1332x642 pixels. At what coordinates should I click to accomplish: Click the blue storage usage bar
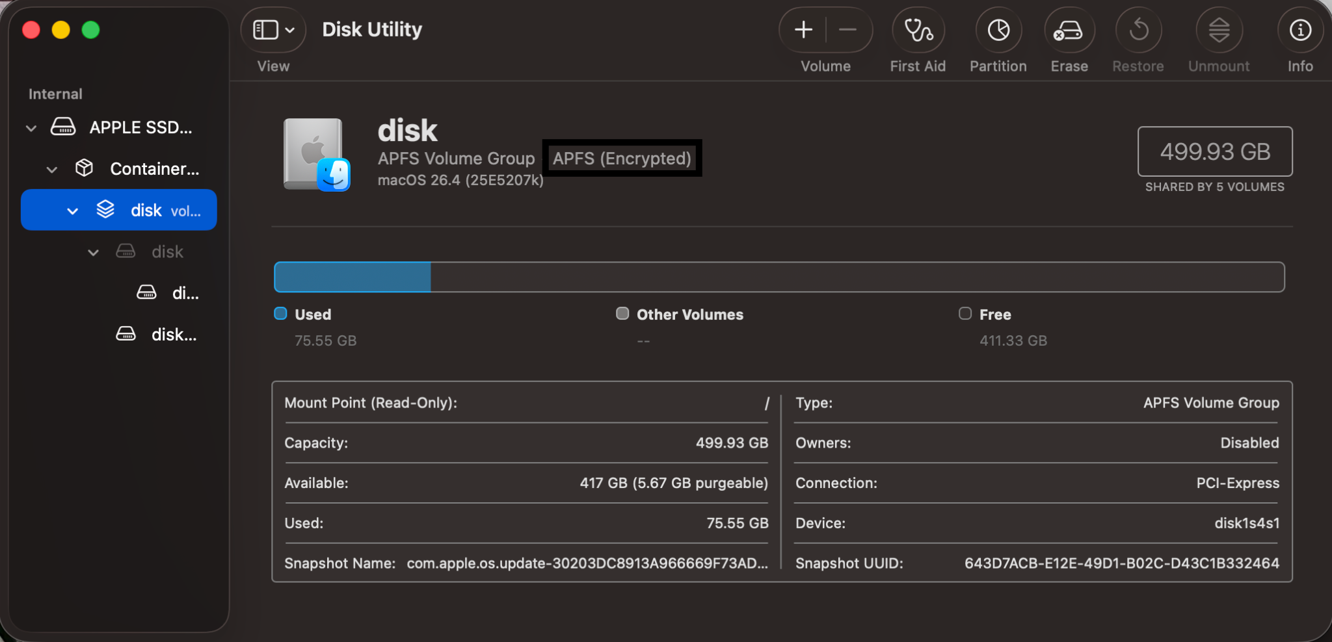(x=351, y=277)
